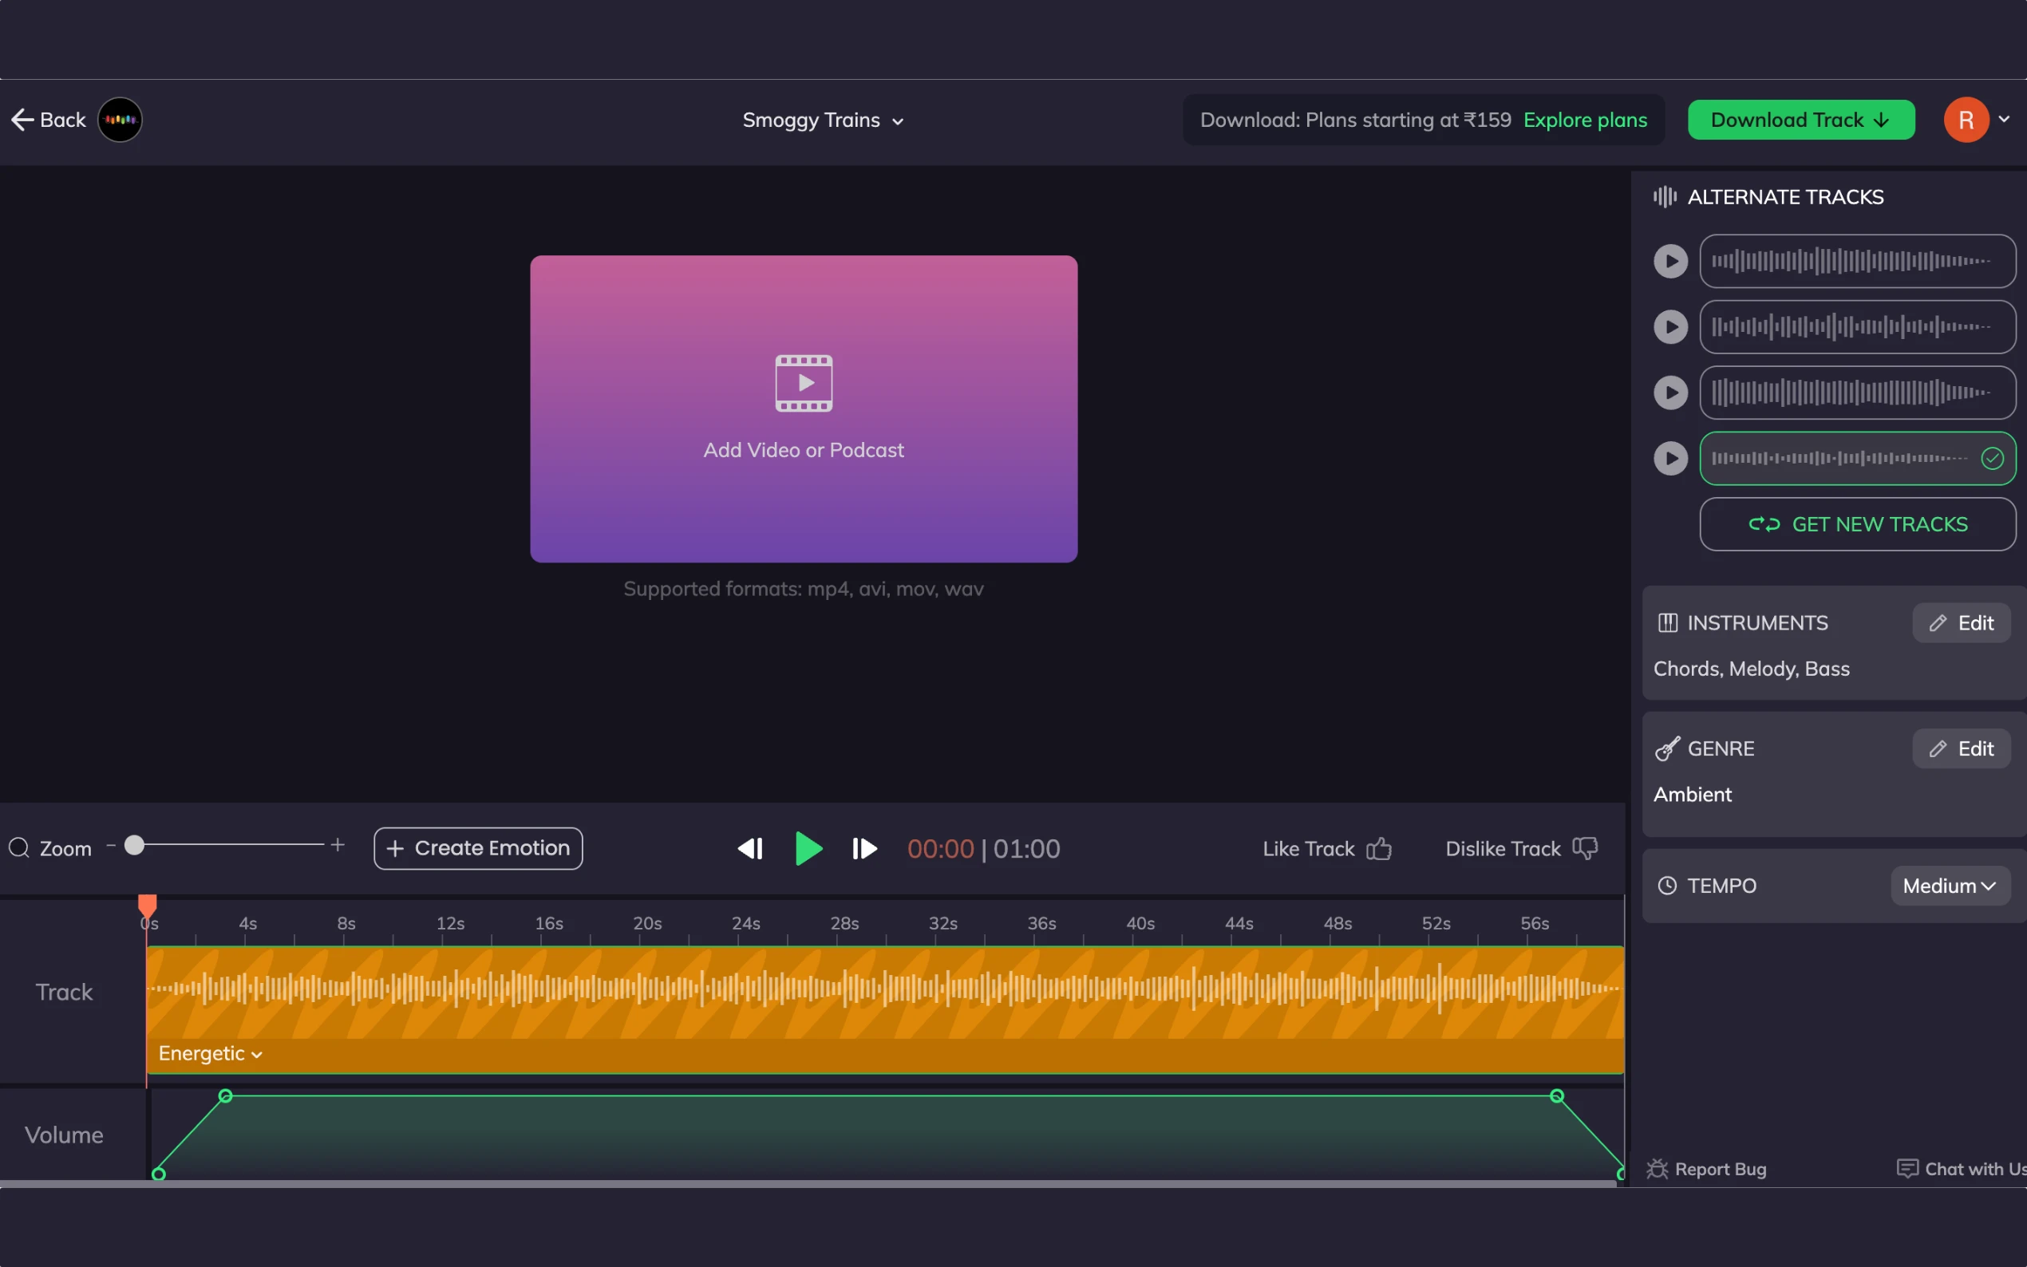Image resolution: width=2027 pixels, height=1267 pixels.
Task: Click the Add Video or Podcast upload area
Action: click(x=803, y=408)
